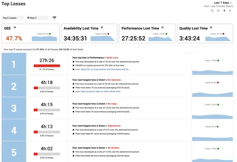
Task: Select the rank 3 loss tile
Action: (14, 108)
